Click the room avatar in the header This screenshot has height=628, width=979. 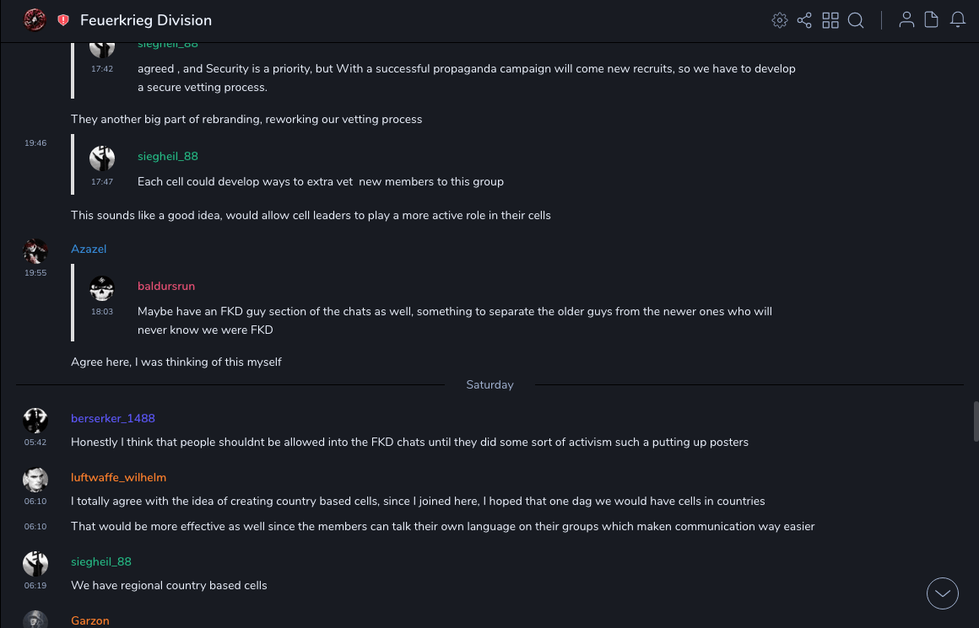[x=35, y=19]
